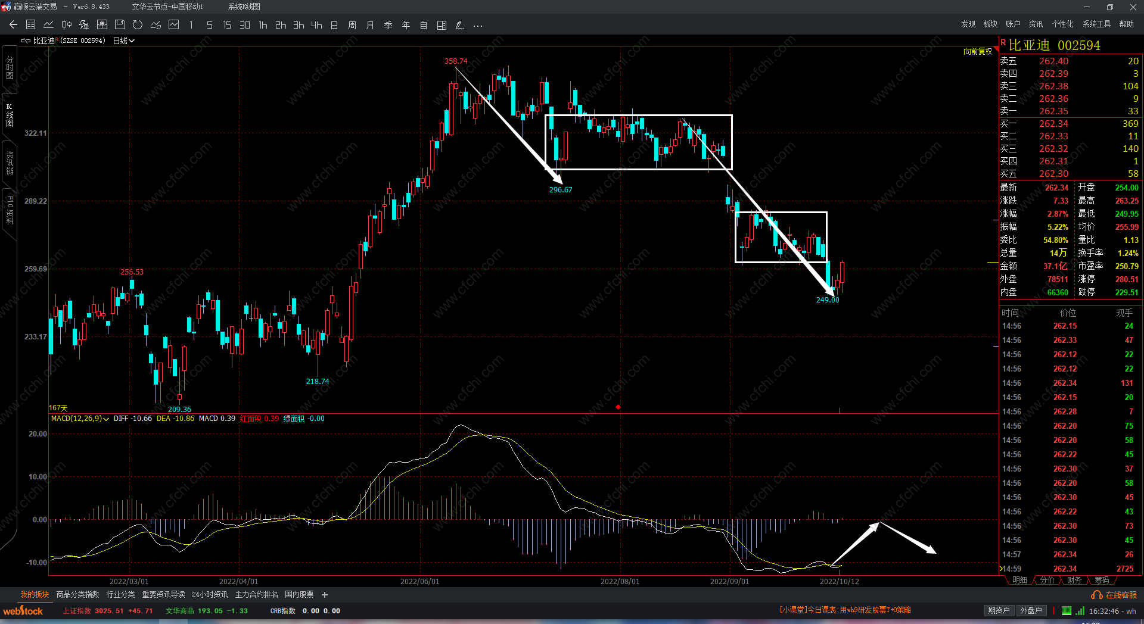Click the link icon beside 比亚迪 name
This screenshot has width=1144, height=624.
point(25,40)
